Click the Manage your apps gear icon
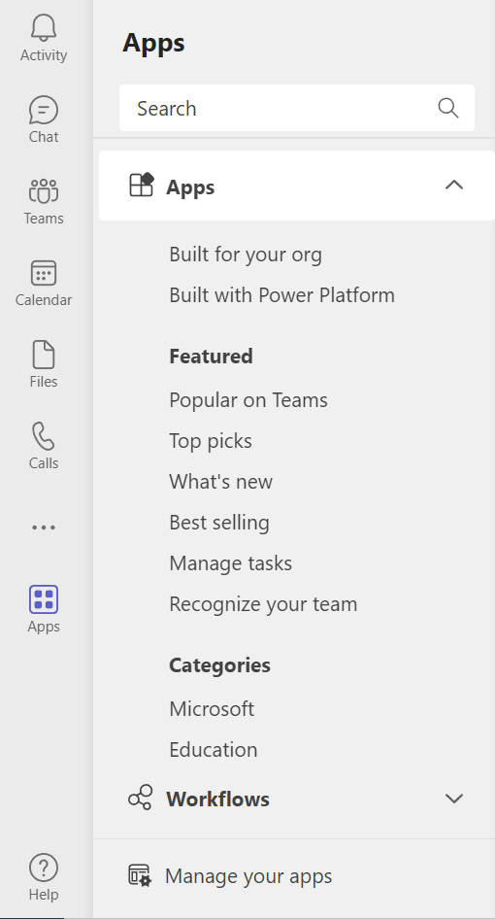Screen dimensions: 495x919 pyautogui.click(x=140, y=875)
